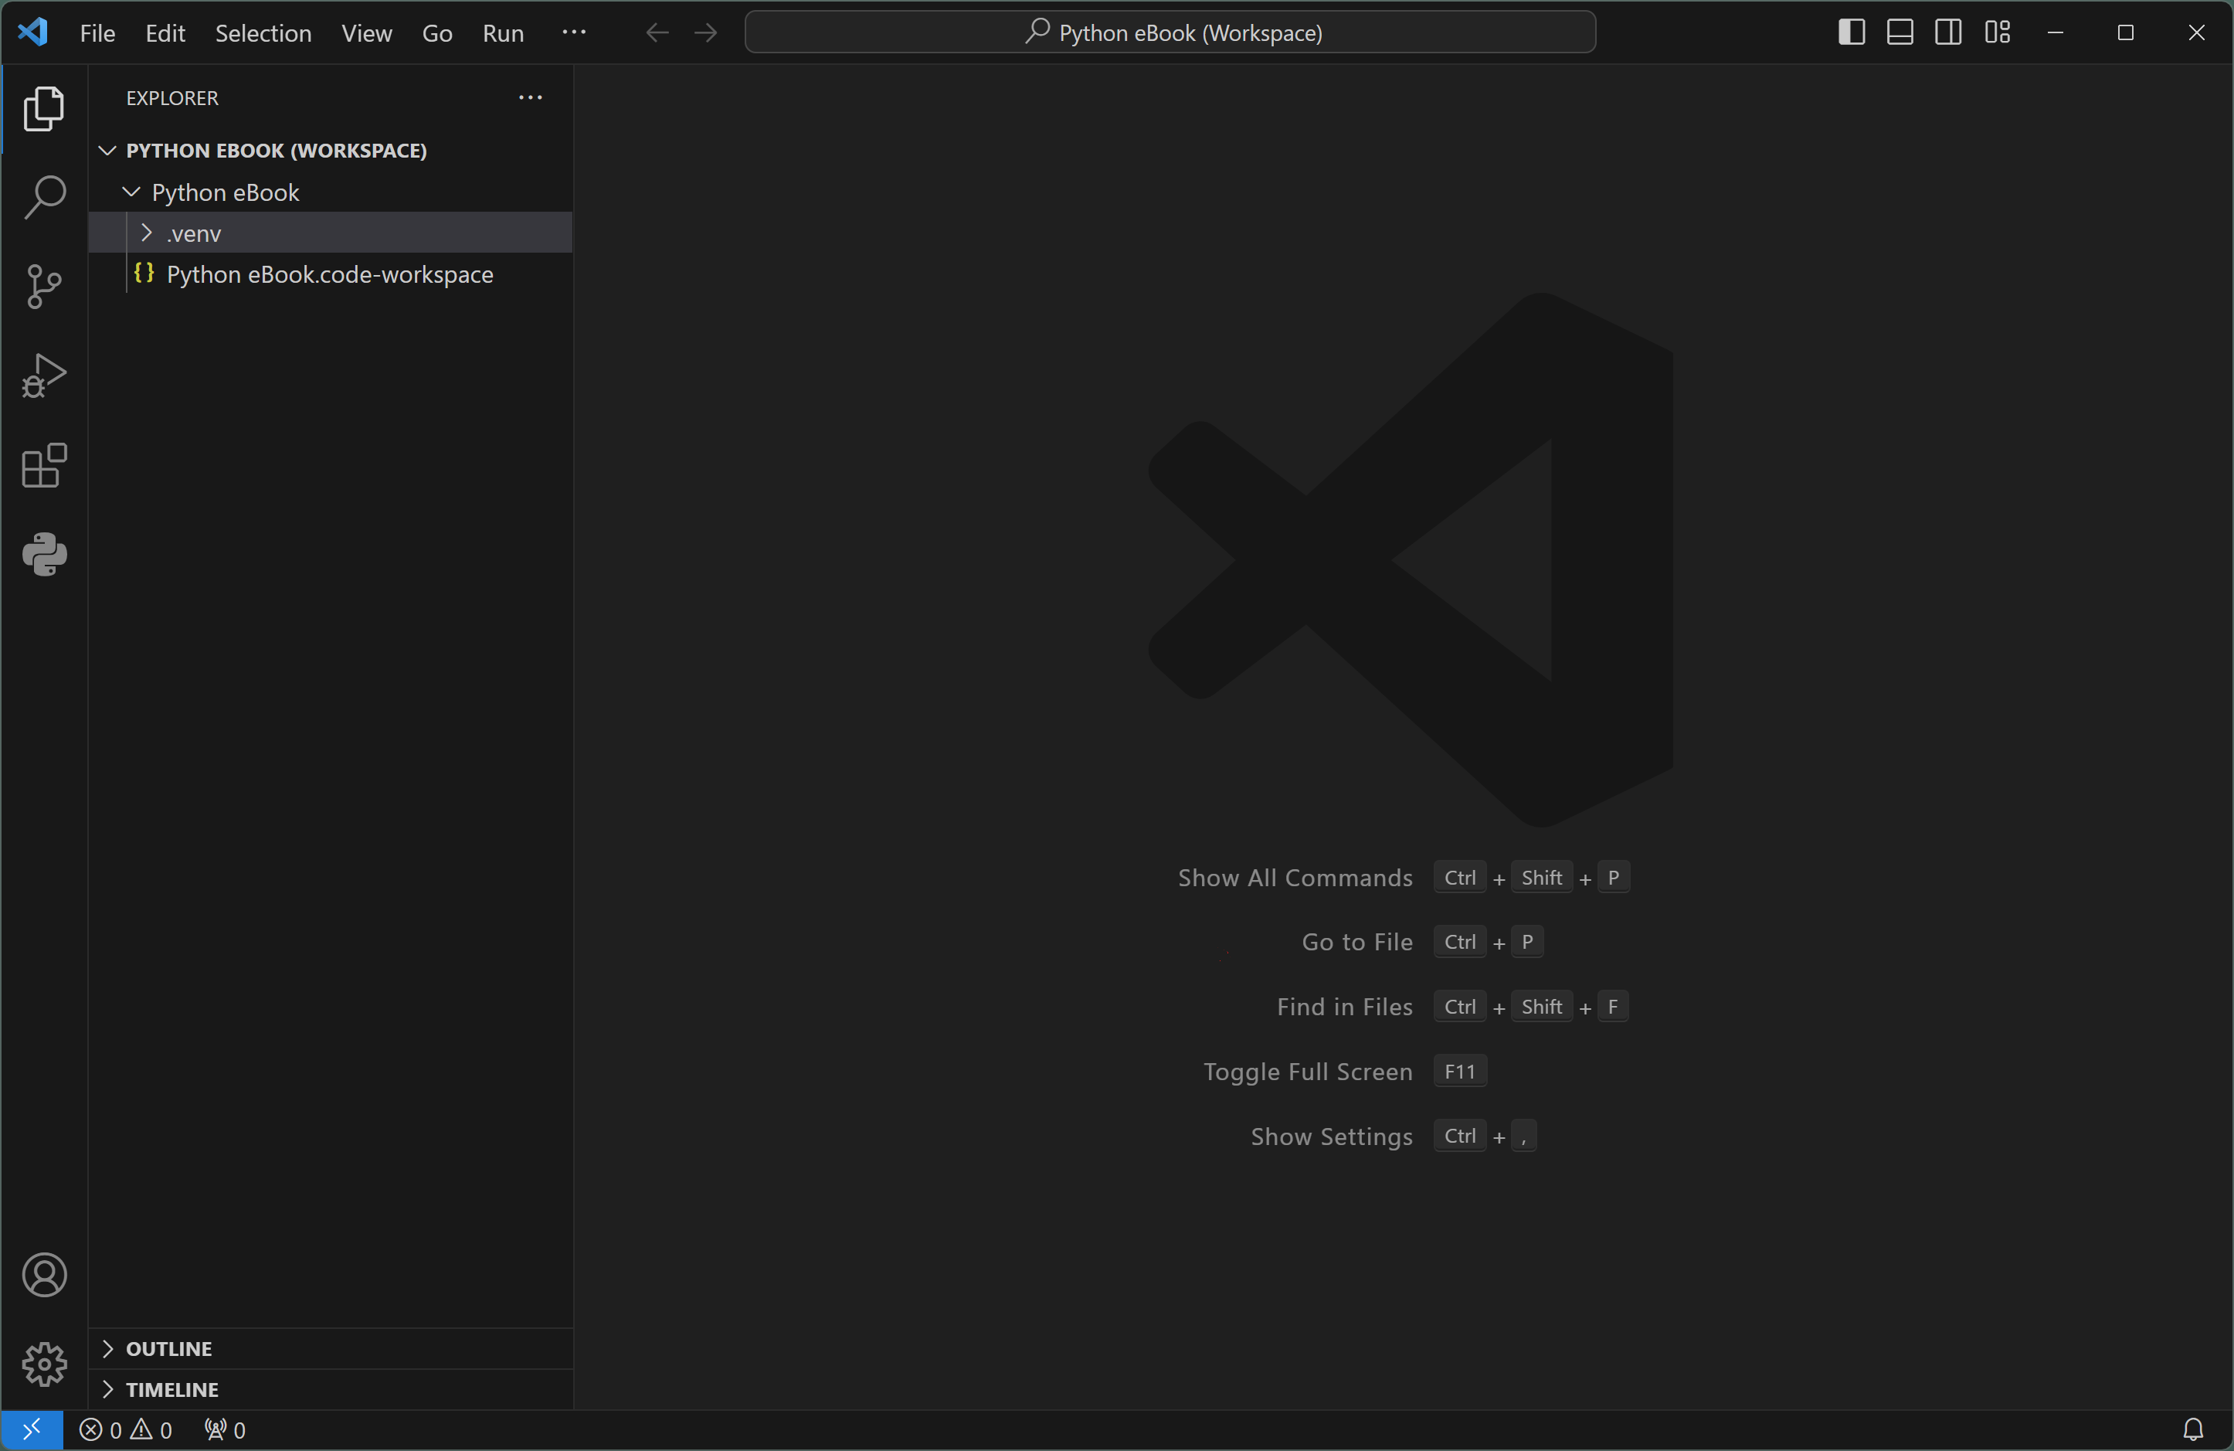Screen dimensions: 2234x1451
Task: Go back with the left arrow
Action: [x=657, y=33]
